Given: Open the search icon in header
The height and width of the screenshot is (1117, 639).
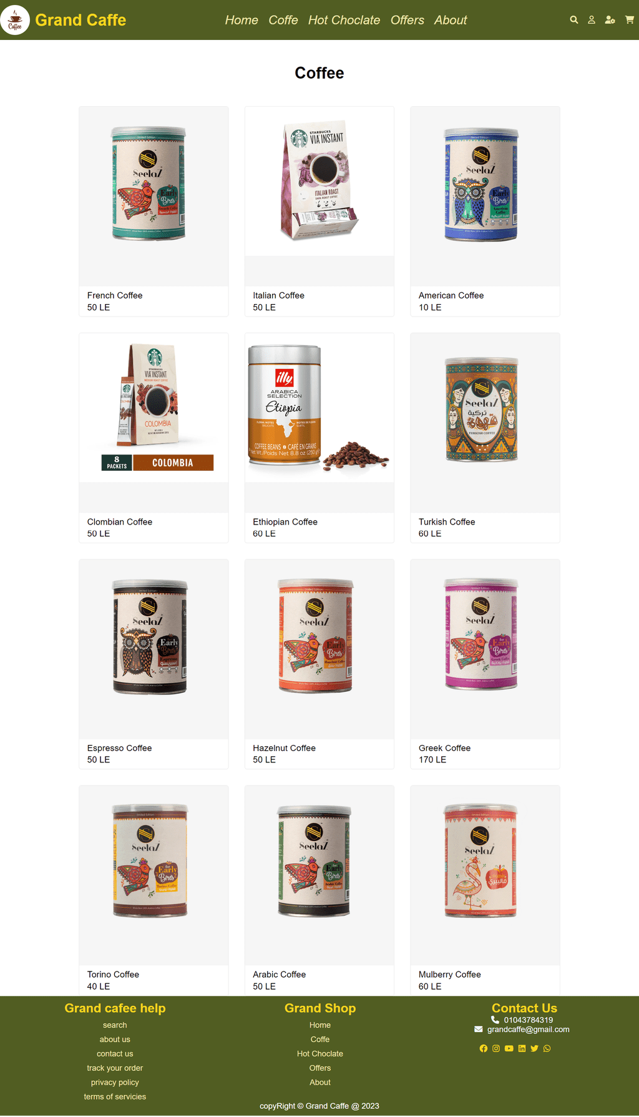Looking at the screenshot, I should (x=574, y=20).
